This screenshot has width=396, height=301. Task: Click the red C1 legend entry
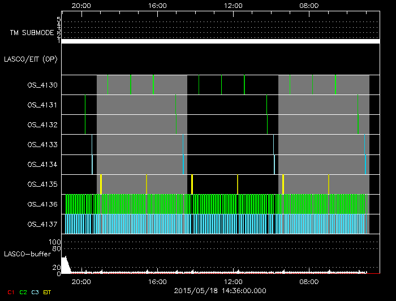coord(10,292)
